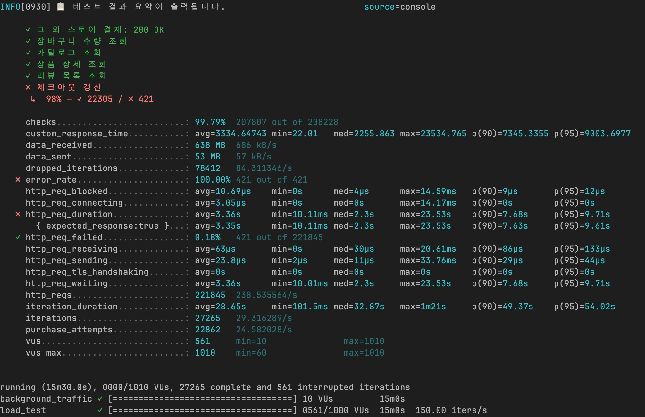Viewport: 645px width, 417px height.
Task: Click http_req_failed value '0.18%'
Action: click(207, 237)
